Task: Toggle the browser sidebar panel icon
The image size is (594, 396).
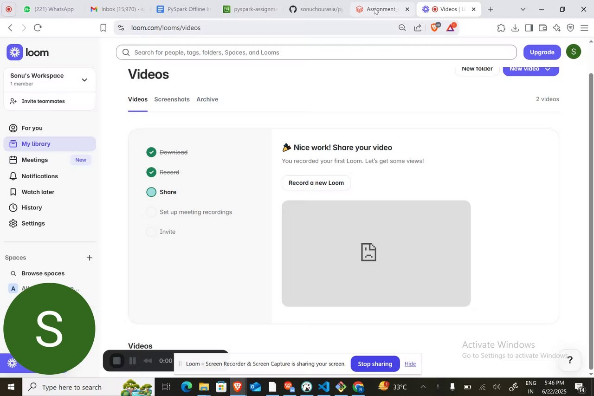Action: click(529, 28)
